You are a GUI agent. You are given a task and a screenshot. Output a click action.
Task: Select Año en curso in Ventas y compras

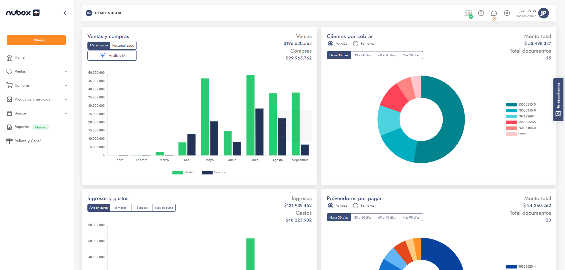point(99,45)
